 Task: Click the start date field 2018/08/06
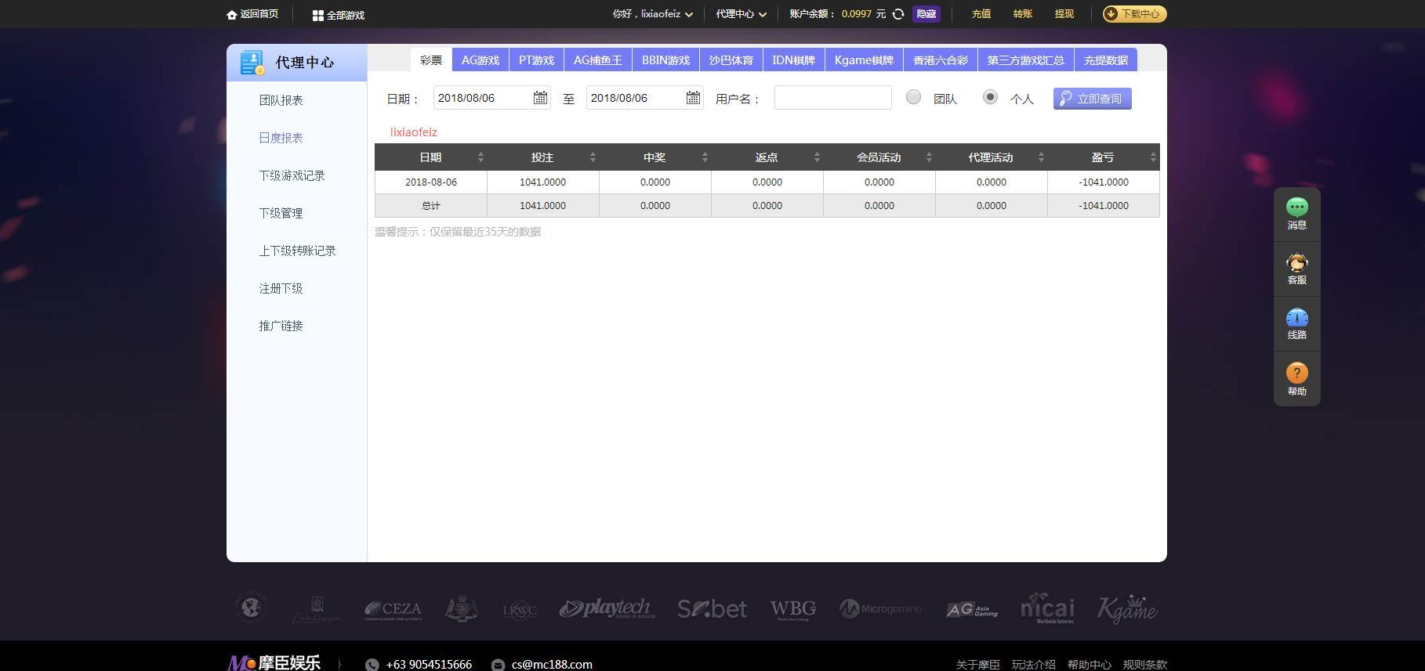[492, 98]
